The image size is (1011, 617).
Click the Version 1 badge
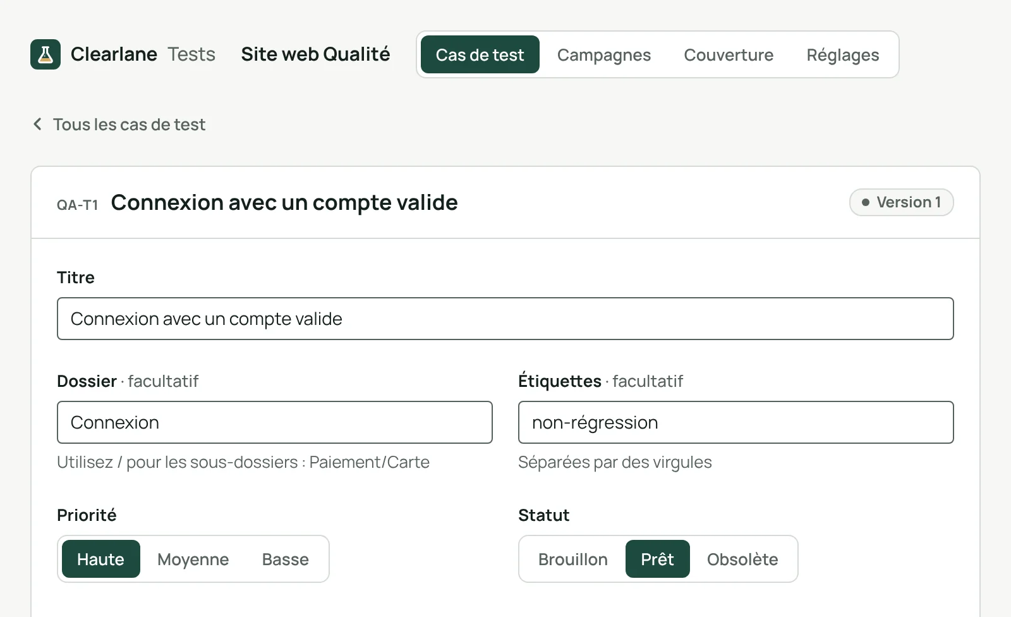[x=902, y=202]
